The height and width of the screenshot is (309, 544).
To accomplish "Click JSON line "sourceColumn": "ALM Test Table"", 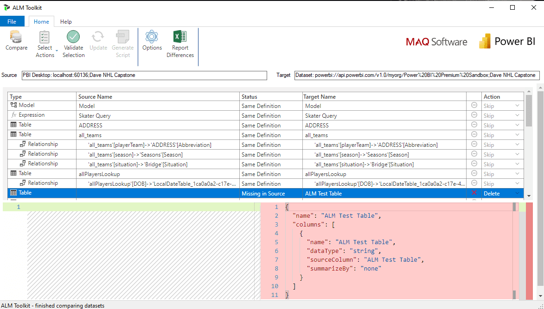I will 365,259.
